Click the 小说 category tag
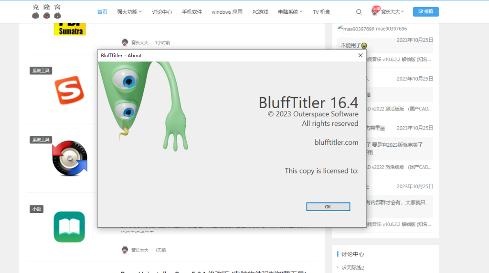The width and height of the screenshot is (489, 273). tap(36, 209)
